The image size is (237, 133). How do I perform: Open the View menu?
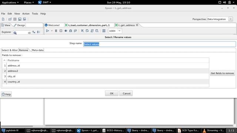[x=17, y=14]
